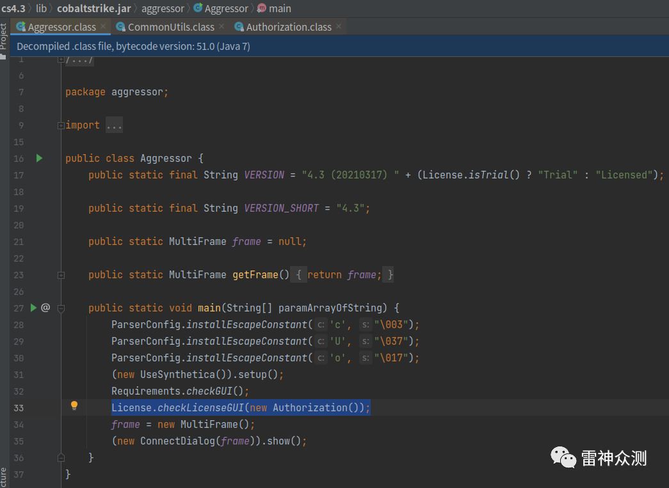Click the Authorization.class tab file icon
669x488 pixels.
pyautogui.click(x=239, y=27)
